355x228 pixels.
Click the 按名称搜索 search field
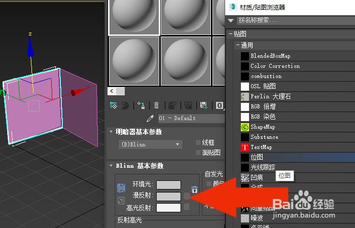(x=296, y=21)
